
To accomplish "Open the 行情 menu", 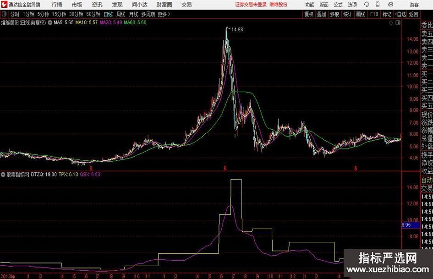I will pyautogui.click(x=57, y=5).
